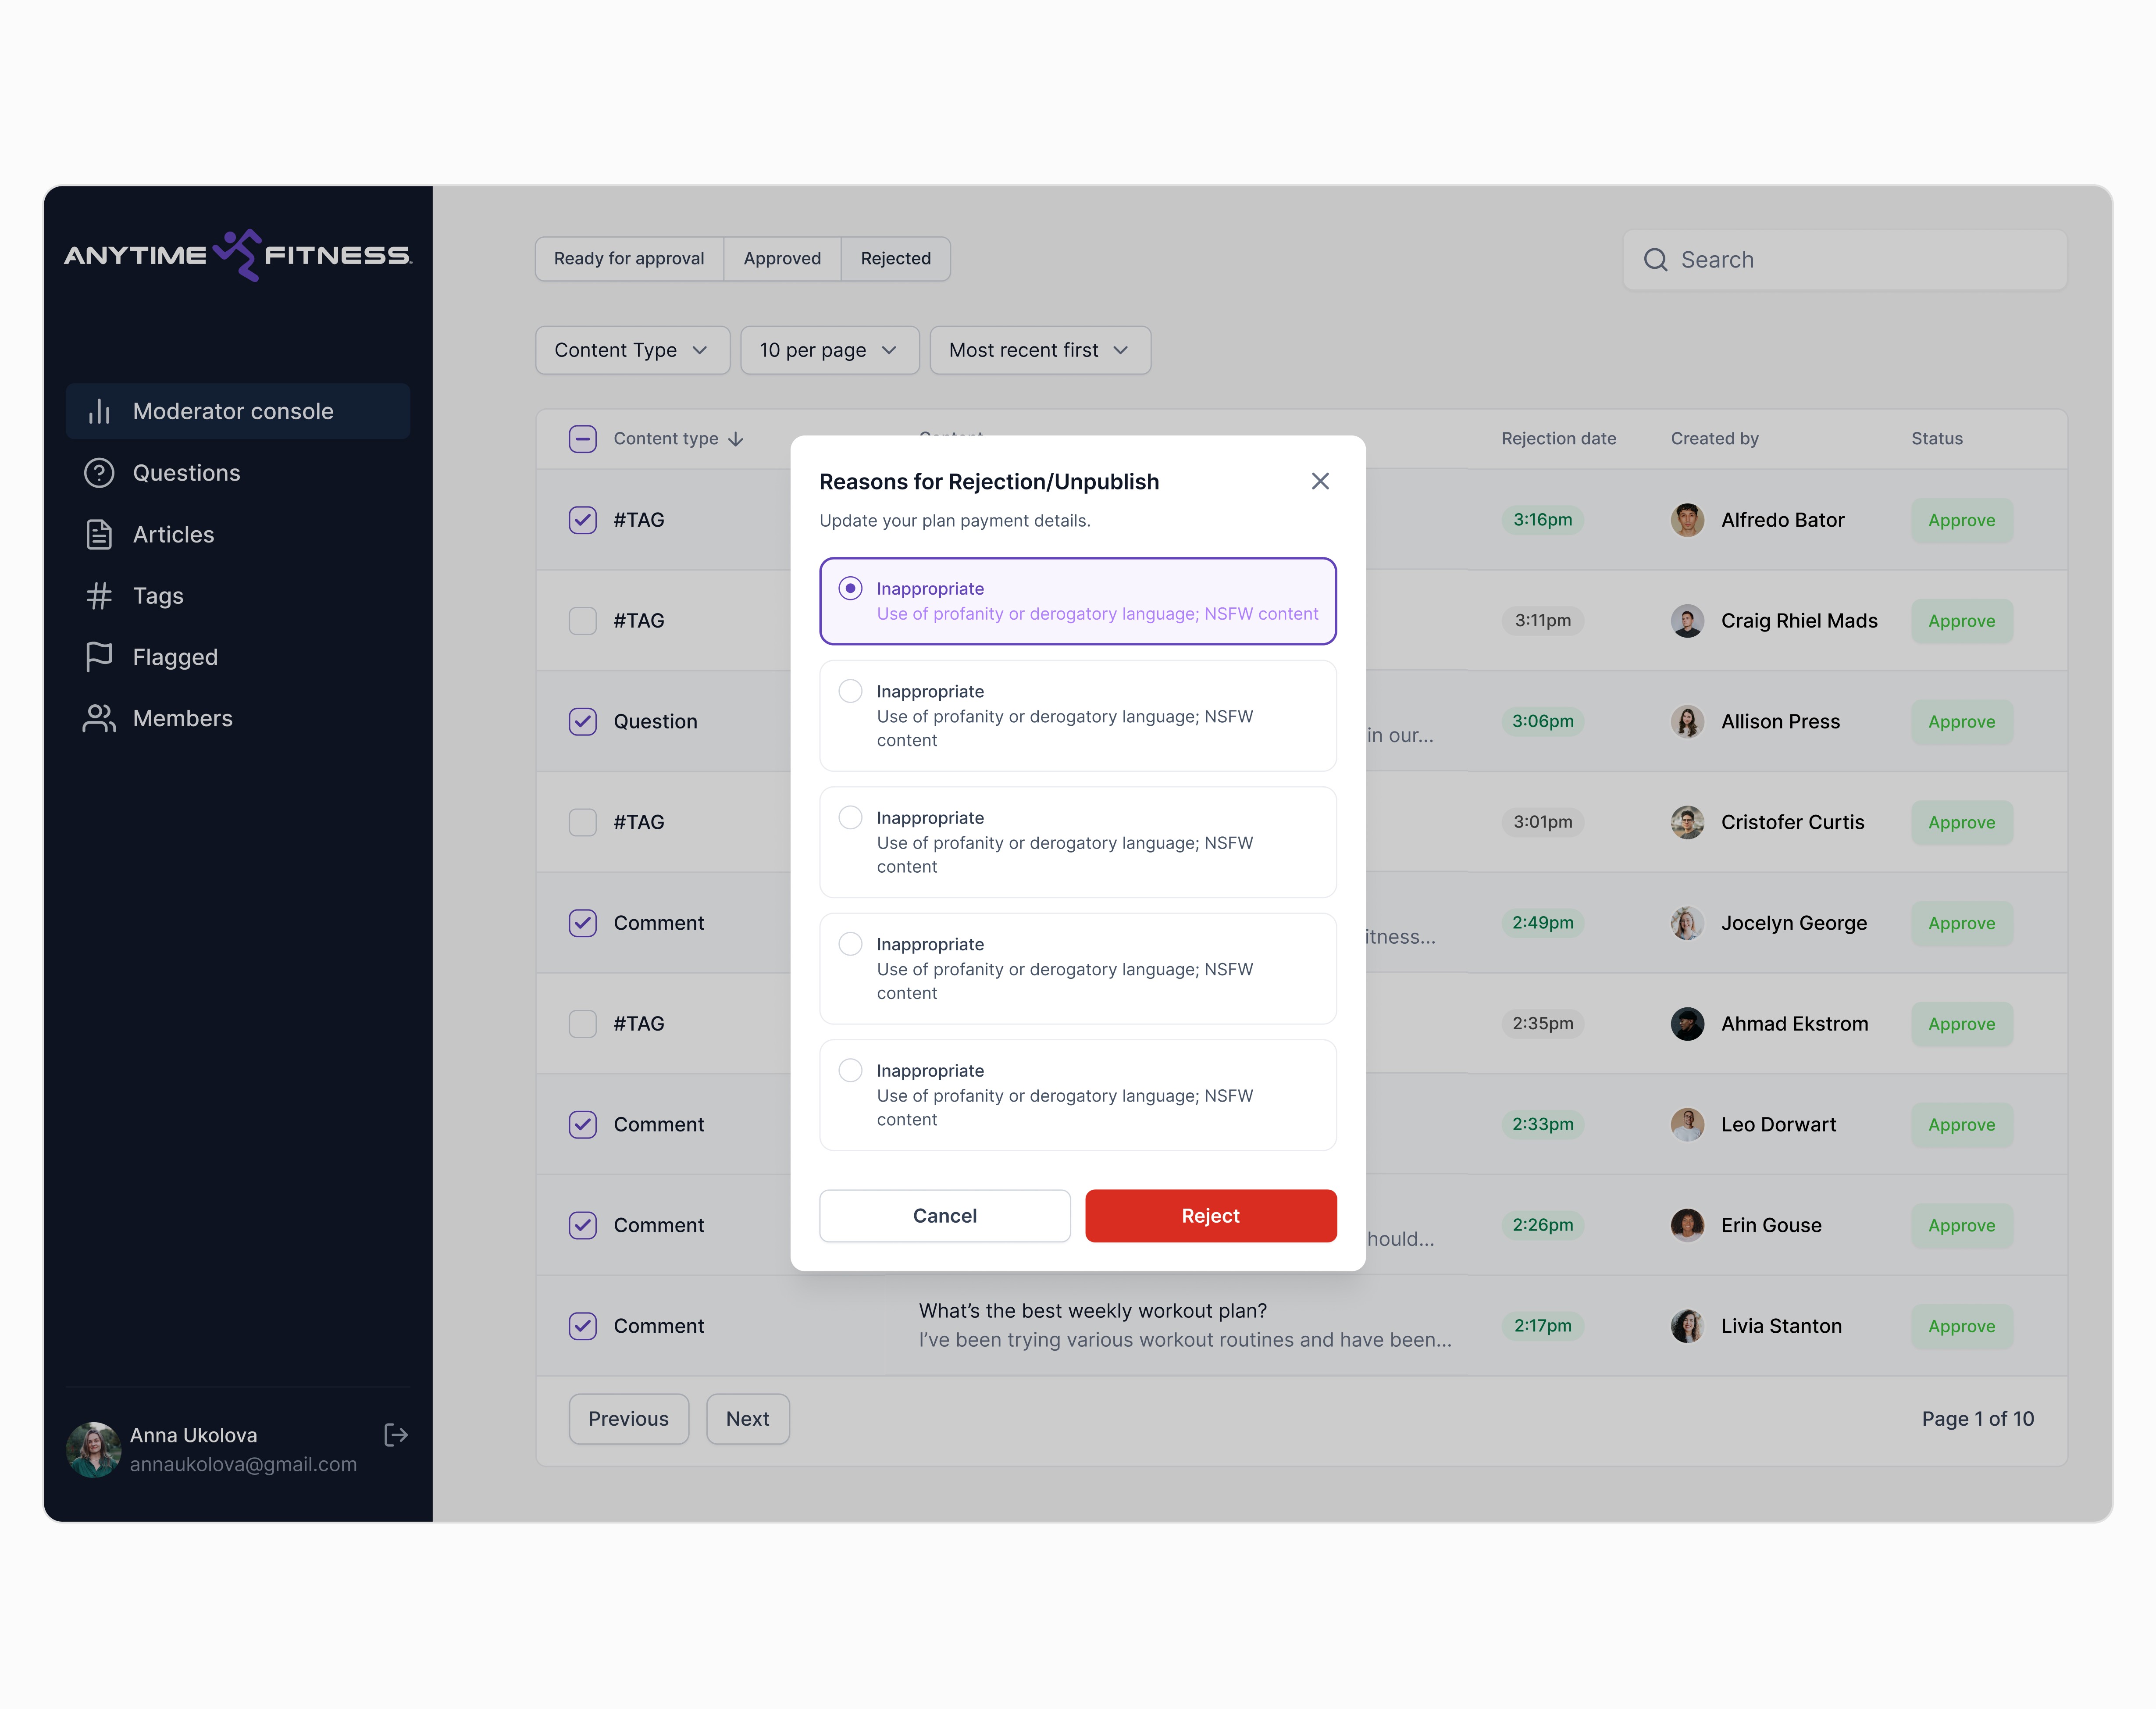Open Questions via the help-circle icon

coord(99,473)
